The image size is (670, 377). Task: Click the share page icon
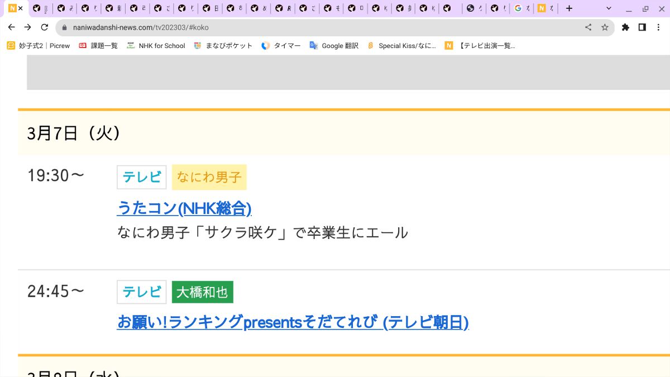[x=588, y=27]
